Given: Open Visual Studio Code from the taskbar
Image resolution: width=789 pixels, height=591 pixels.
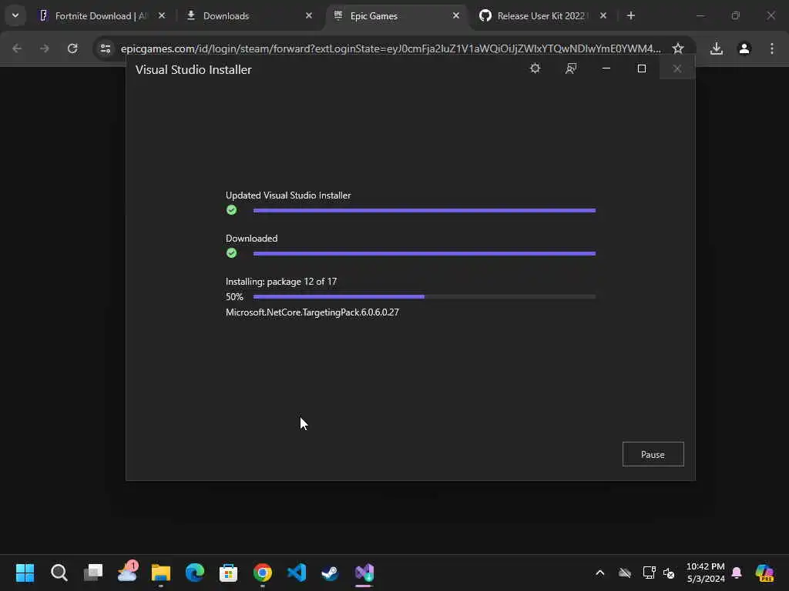Looking at the screenshot, I should 297,573.
